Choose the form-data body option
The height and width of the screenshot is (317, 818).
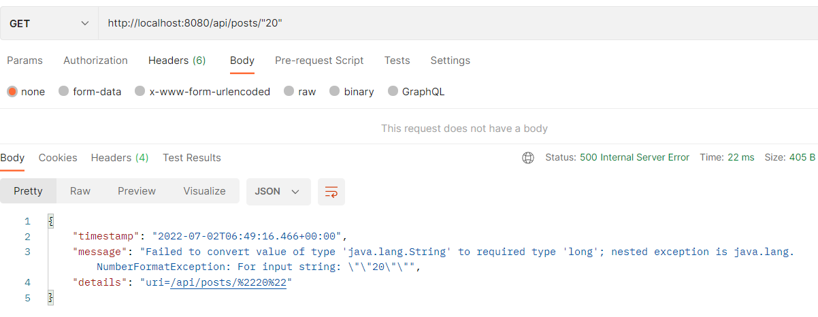[64, 91]
